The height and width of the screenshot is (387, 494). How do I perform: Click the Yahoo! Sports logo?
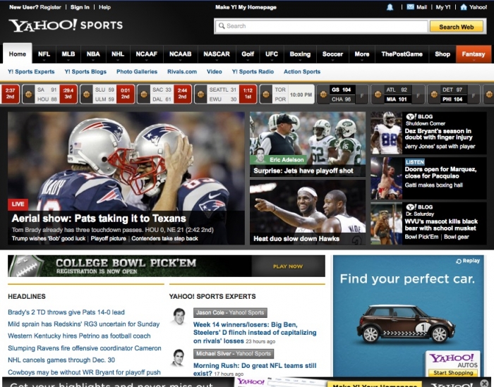tap(66, 25)
